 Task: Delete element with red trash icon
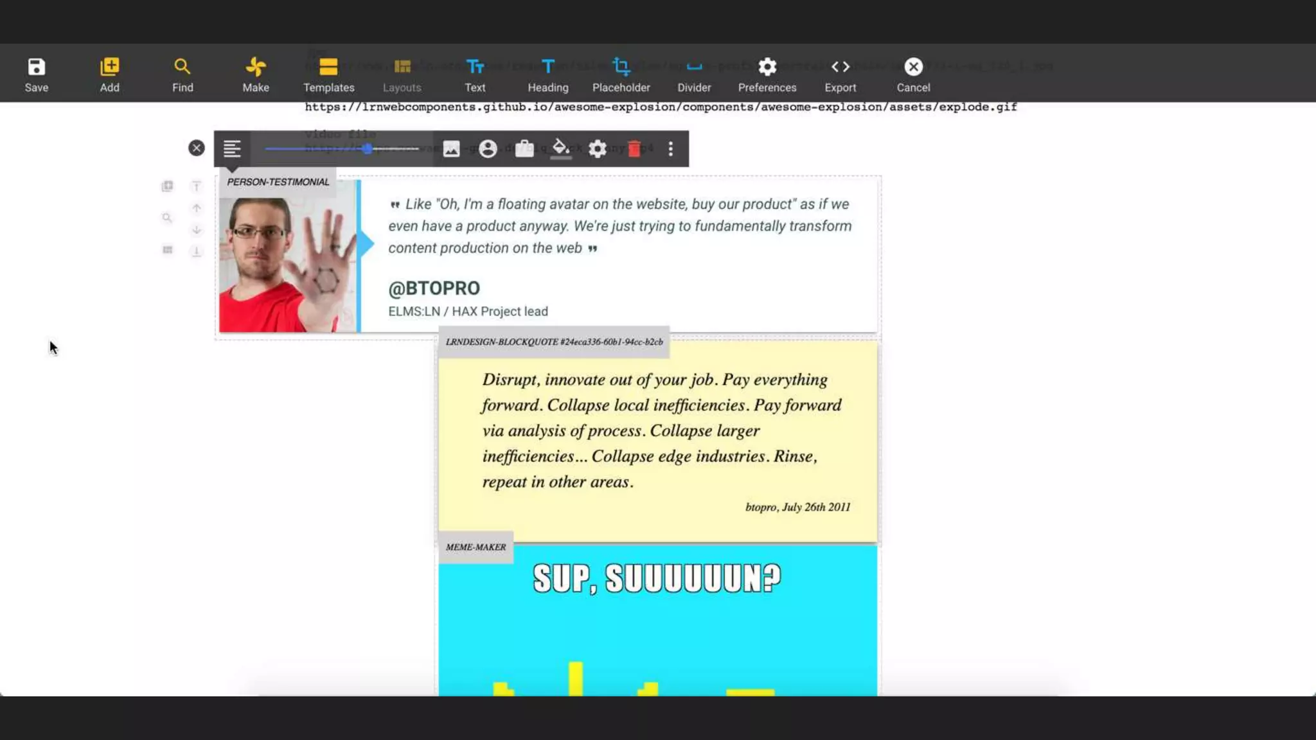634,149
